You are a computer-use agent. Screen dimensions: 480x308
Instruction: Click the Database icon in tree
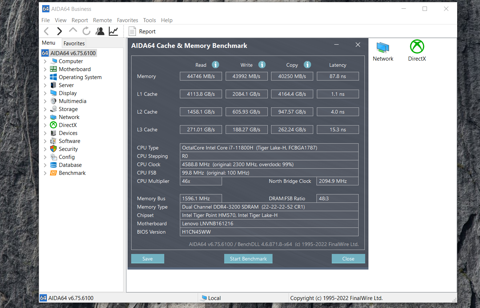pyautogui.click(x=53, y=165)
